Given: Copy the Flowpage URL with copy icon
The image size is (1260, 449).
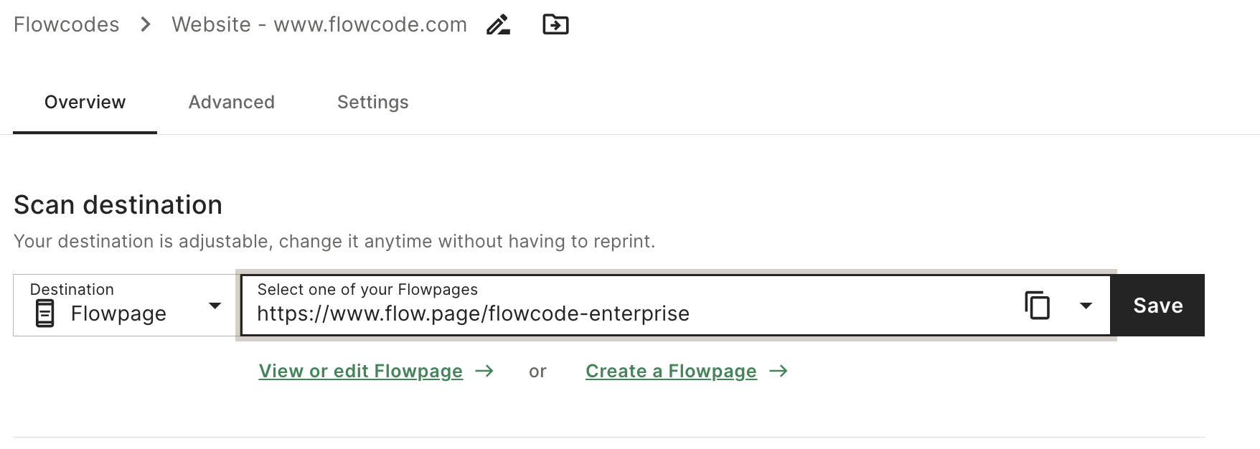Looking at the screenshot, I should pos(1037,306).
